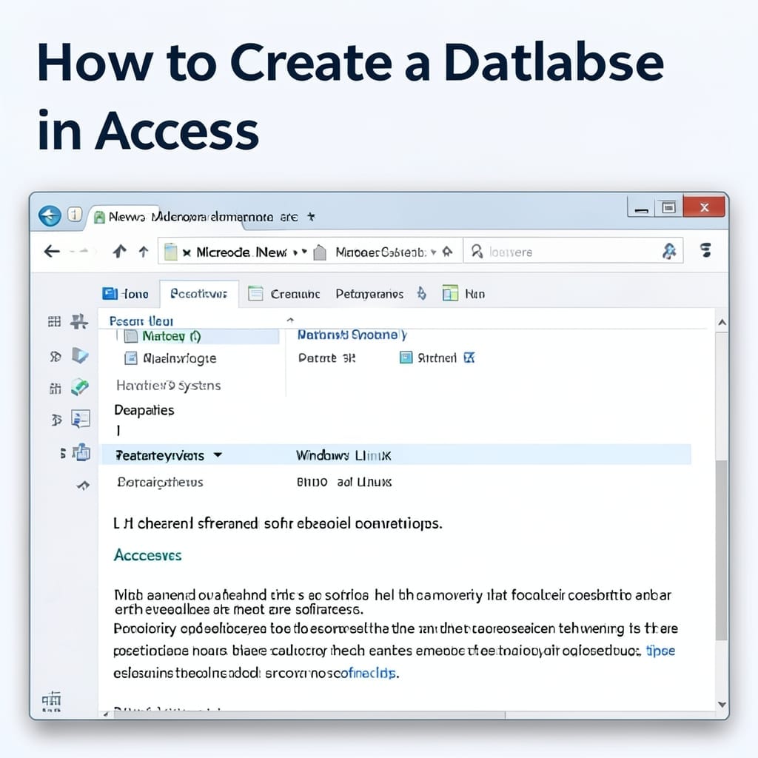
Task: Open dropdown arrow after 'Mɑɒaer Gabreab' in address bar
Action: click(x=434, y=252)
